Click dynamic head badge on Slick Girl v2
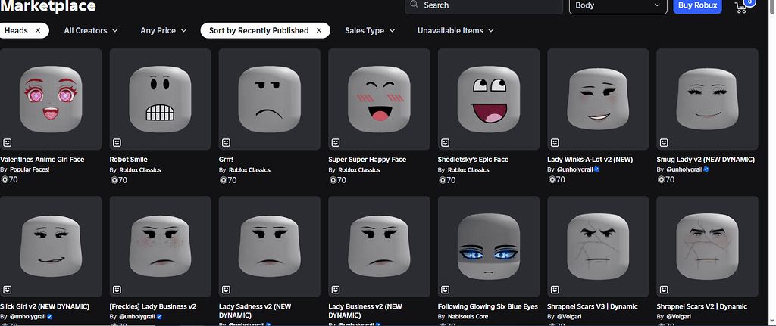 [7, 290]
